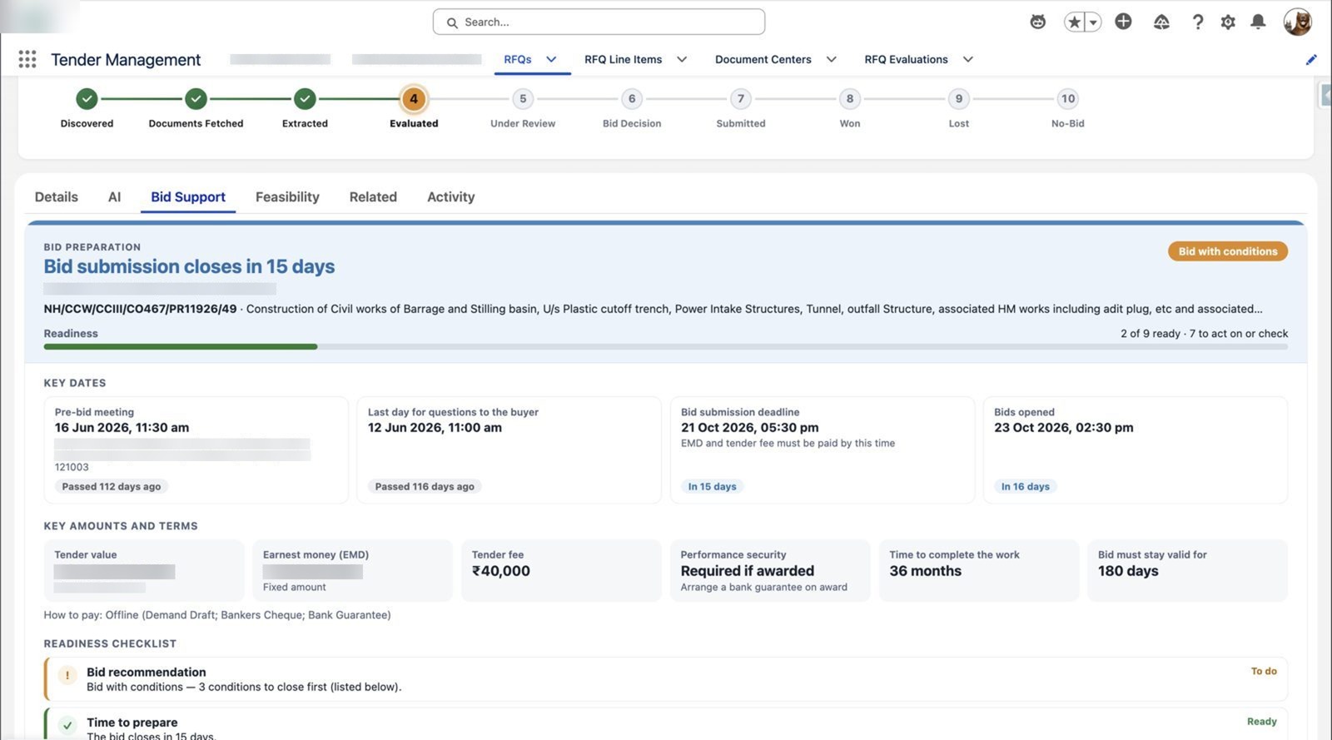Switch to the Details tab

point(57,196)
